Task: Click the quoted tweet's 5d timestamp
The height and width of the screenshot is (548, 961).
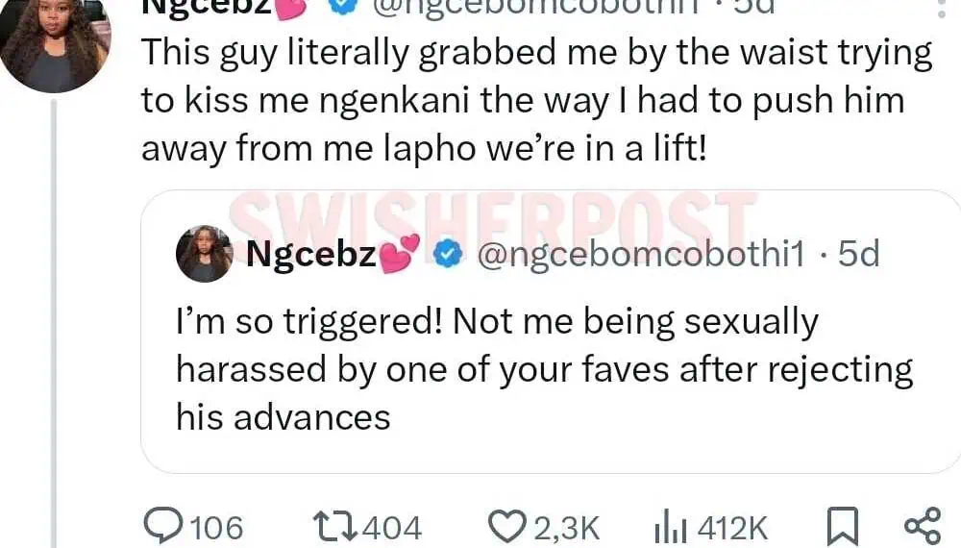Action: pyautogui.click(x=858, y=254)
